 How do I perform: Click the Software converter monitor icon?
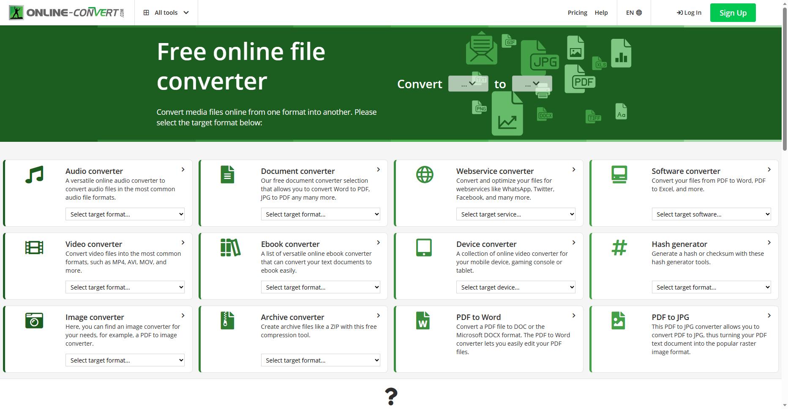[619, 173]
